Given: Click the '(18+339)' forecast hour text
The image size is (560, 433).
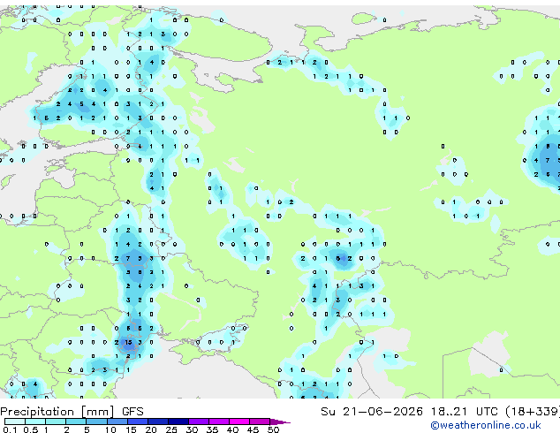Looking at the screenshot, I should tap(533, 412).
